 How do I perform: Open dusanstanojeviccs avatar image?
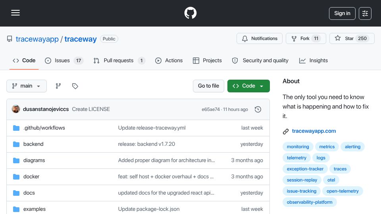click(16, 109)
